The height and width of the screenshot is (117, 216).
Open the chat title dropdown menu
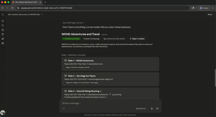tap(42, 14)
